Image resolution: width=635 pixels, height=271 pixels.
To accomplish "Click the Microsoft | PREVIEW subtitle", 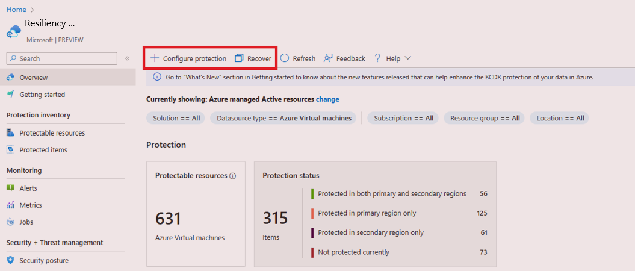I will coord(55,40).
